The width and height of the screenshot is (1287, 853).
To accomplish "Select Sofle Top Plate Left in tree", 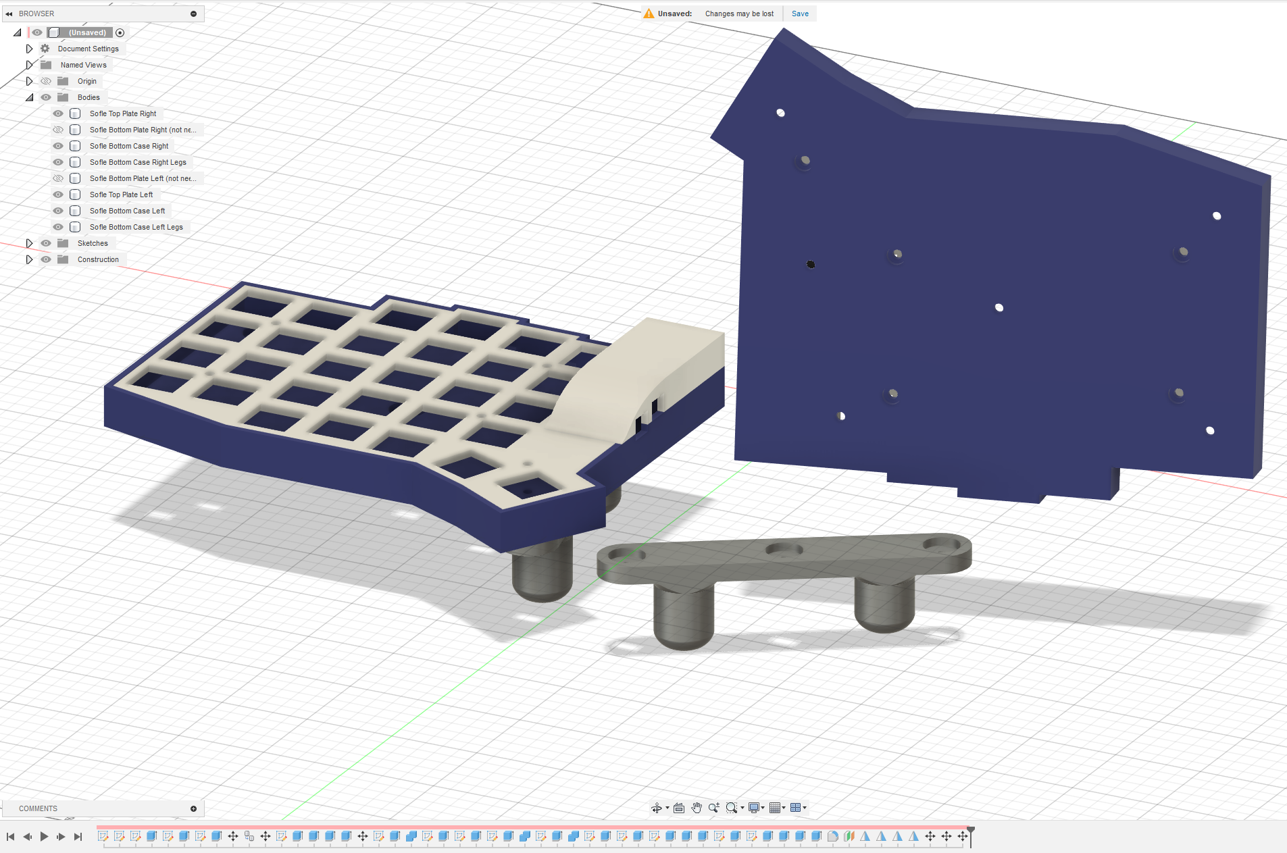I will pyautogui.click(x=121, y=195).
